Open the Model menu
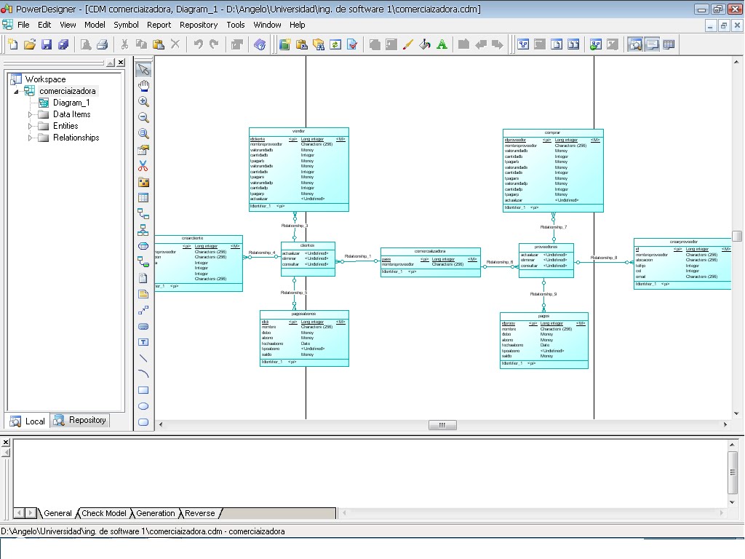 [94, 24]
